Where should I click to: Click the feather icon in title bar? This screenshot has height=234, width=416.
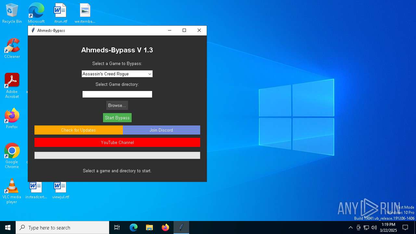tap(33, 30)
